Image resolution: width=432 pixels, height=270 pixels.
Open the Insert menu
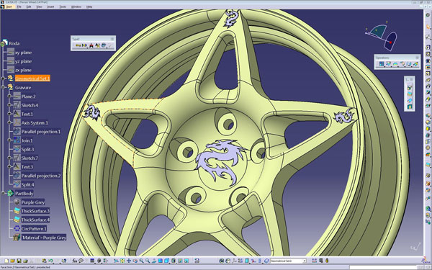click(50, 6)
